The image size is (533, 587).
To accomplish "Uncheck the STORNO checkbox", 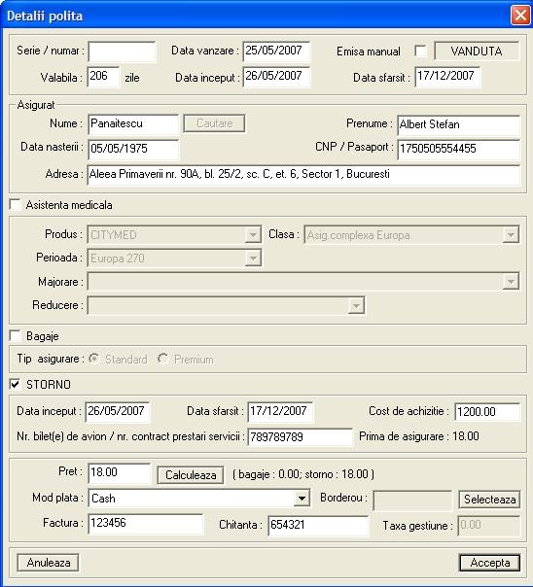I will tap(16, 384).
